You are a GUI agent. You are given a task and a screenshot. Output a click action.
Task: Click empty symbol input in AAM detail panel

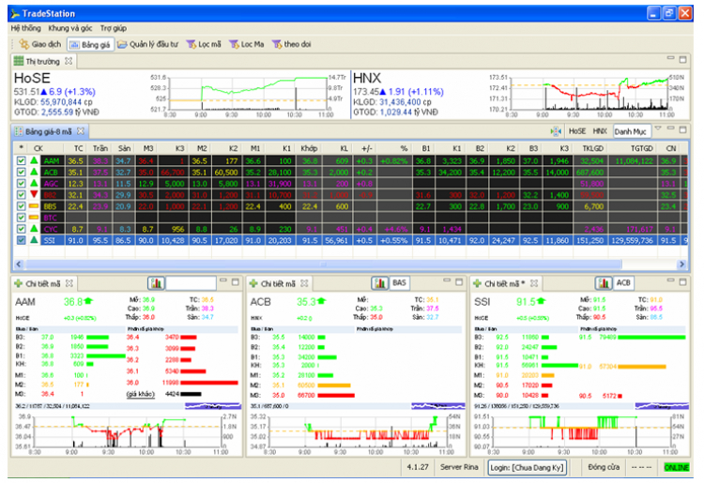pyautogui.click(x=191, y=283)
